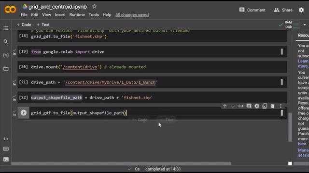Viewport: 309px width, 173px height.
Task: Click the /content/drive path link
Action: click(x=80, y=67)
